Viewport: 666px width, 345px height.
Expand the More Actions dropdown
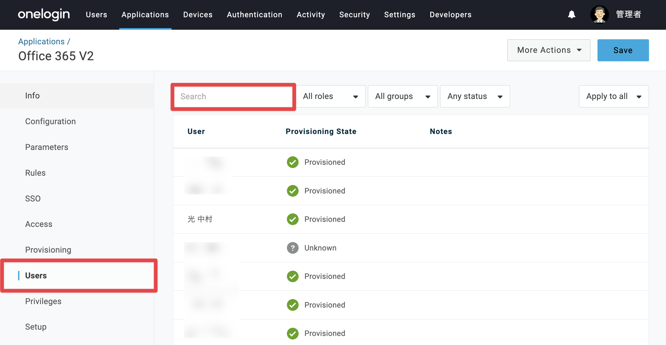[549, 50]
